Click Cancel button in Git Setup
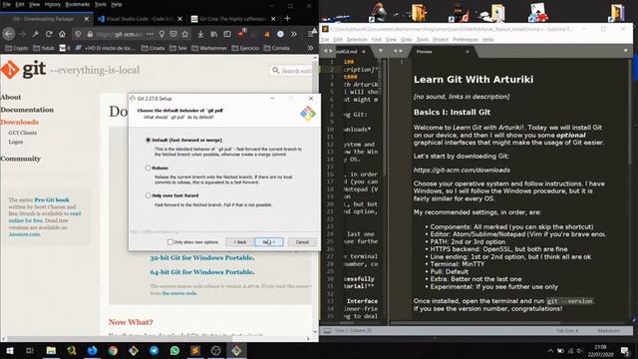638x359 pixels. [x=302, y=242]
